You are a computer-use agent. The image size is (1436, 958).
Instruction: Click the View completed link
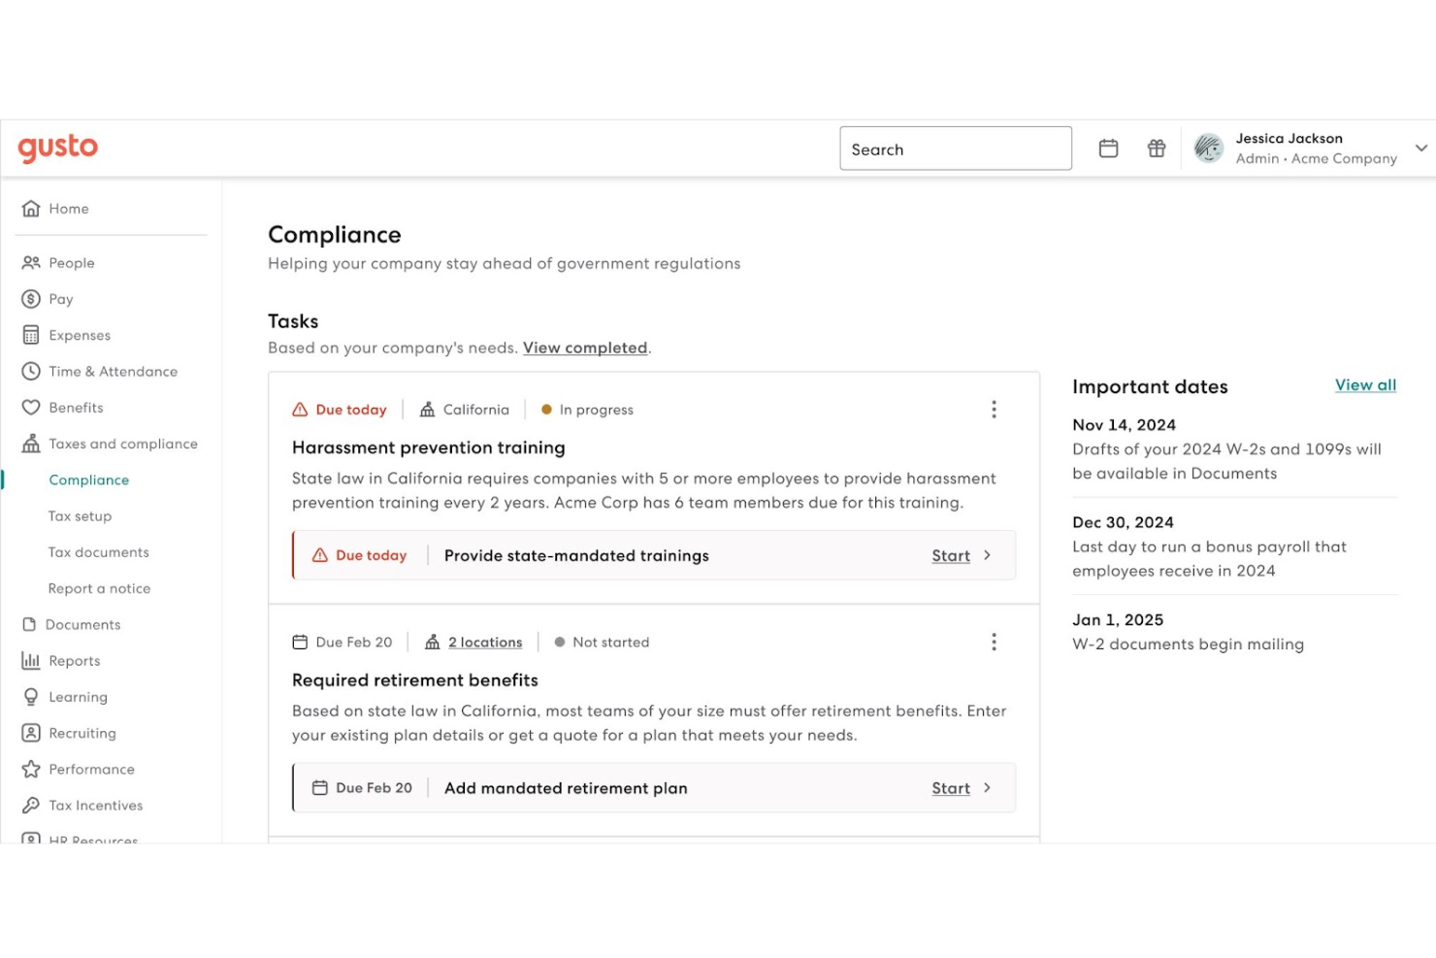[585, 347]
